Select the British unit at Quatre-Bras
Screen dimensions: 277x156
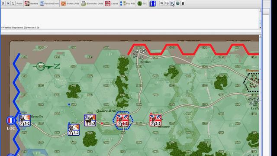tap(122, 120)
